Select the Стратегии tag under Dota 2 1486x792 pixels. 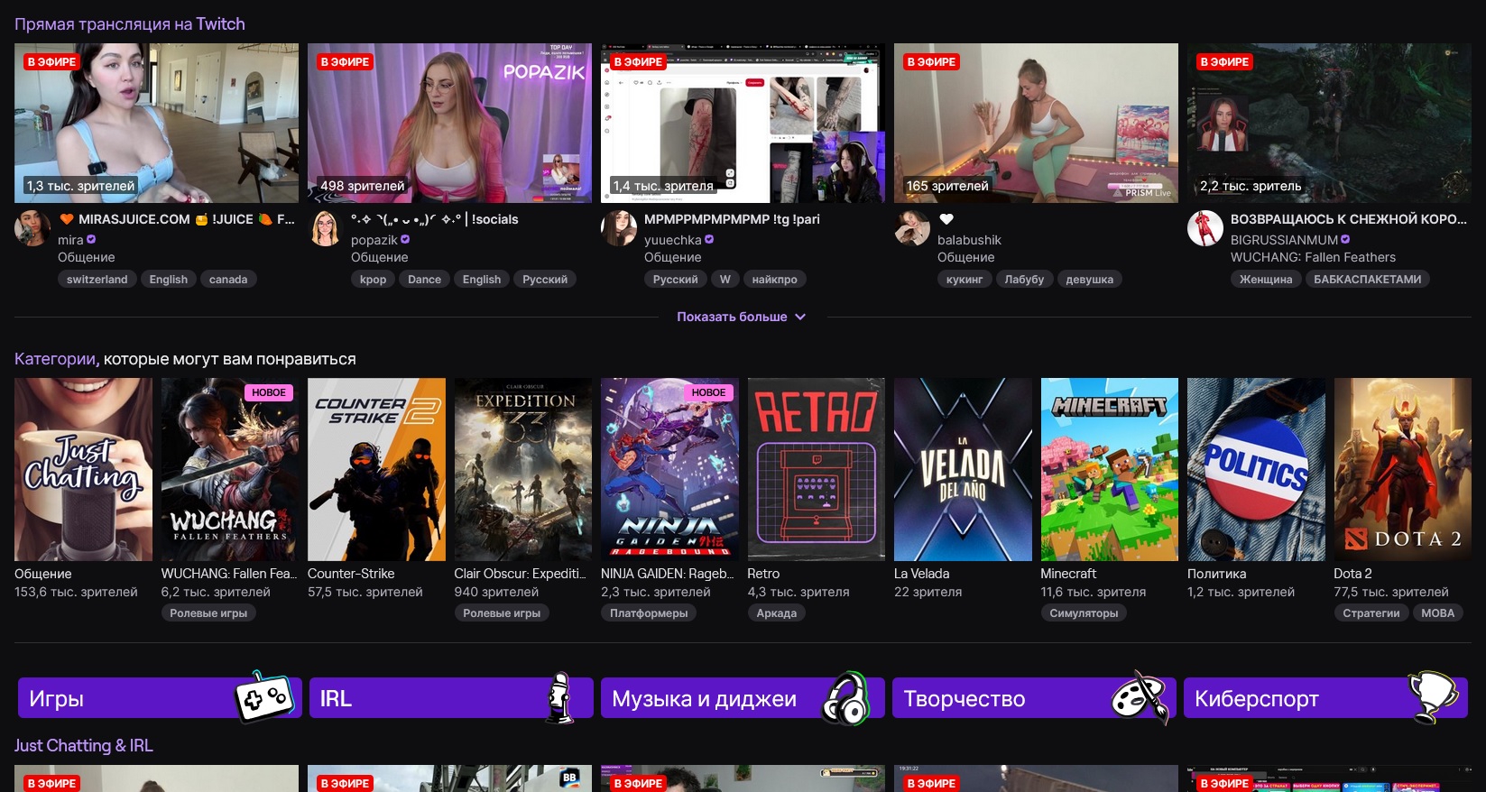(x=1371, y=613)
